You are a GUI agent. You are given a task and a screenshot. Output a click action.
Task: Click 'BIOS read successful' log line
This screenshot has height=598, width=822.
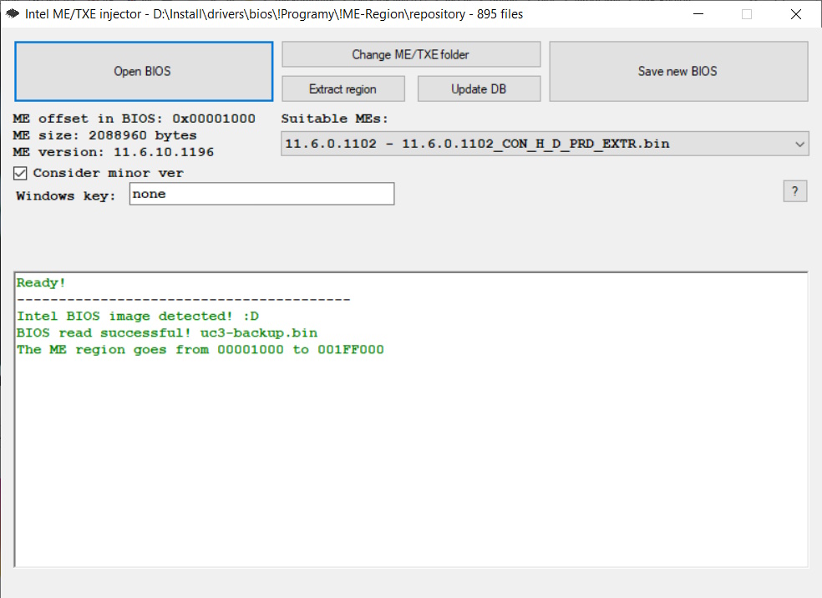click(x=166, y=332)
